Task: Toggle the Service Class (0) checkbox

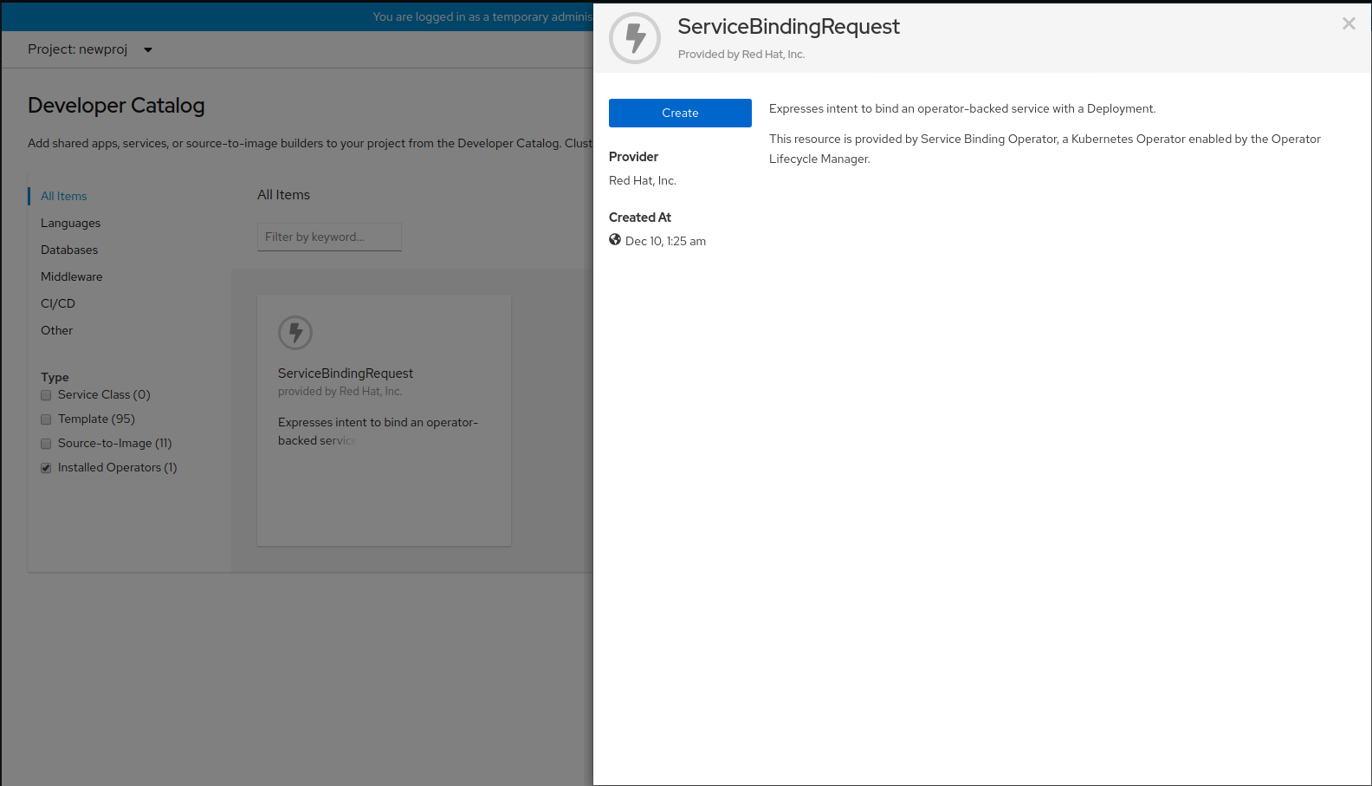Action: [x=46, y=395]
